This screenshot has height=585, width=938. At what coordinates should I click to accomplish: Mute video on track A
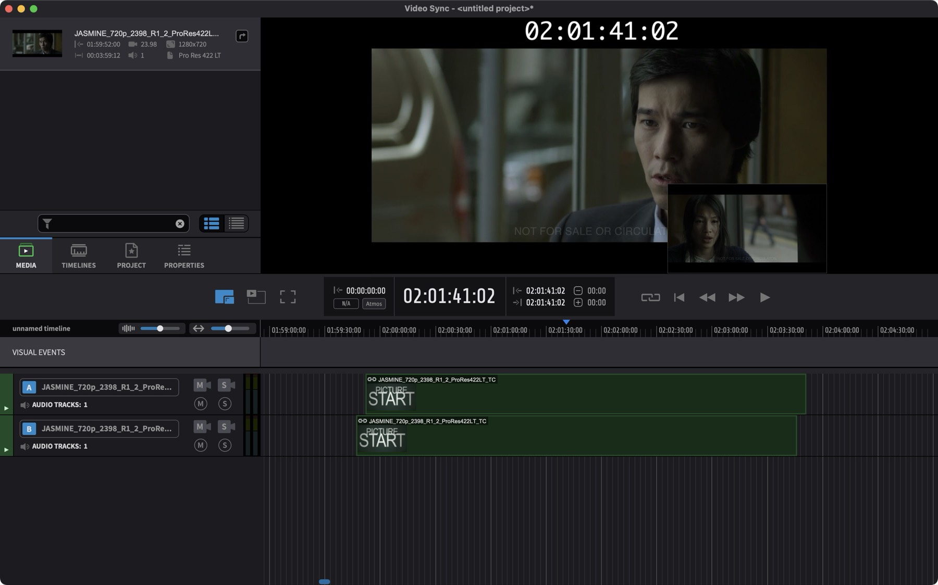(x=202, y=385)
